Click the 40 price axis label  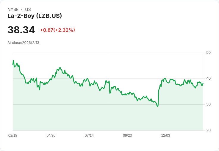[209, 78]
